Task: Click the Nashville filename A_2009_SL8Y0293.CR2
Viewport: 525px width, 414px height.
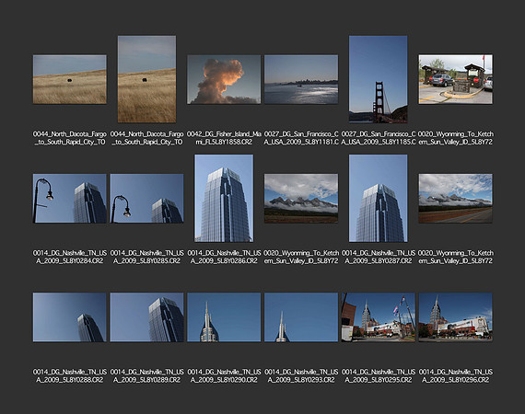Action: point(301,376)
